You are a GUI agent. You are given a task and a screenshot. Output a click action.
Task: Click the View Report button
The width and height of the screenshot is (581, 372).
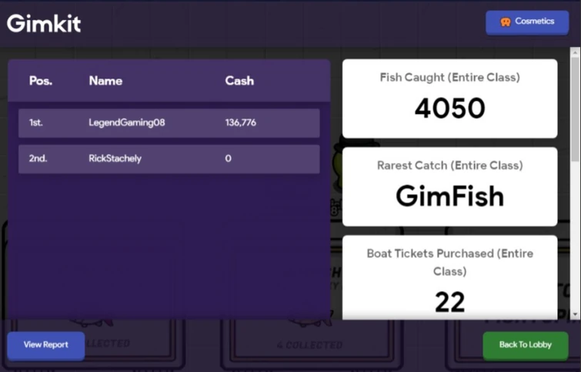click(45, 345)
